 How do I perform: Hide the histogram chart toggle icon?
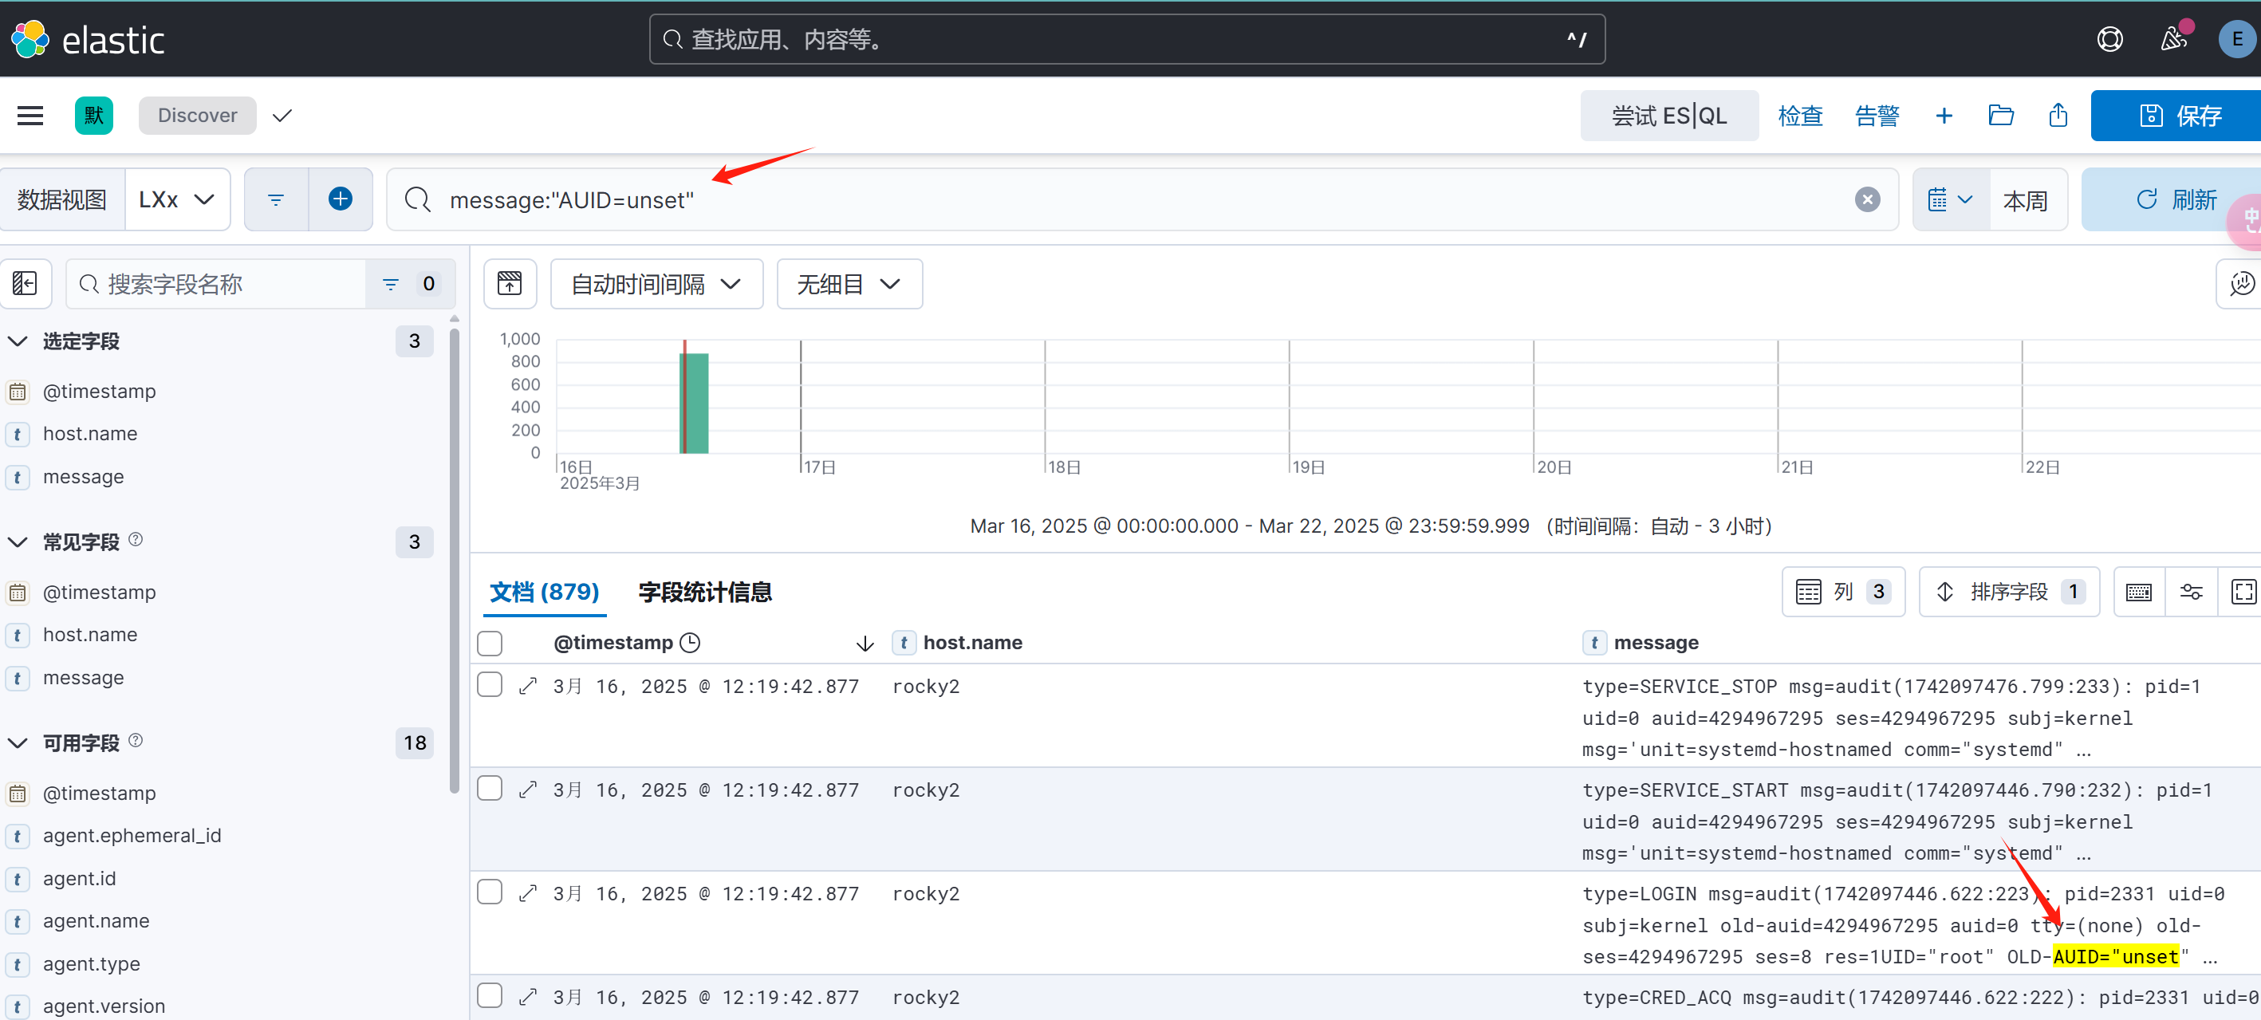(509, 284)
